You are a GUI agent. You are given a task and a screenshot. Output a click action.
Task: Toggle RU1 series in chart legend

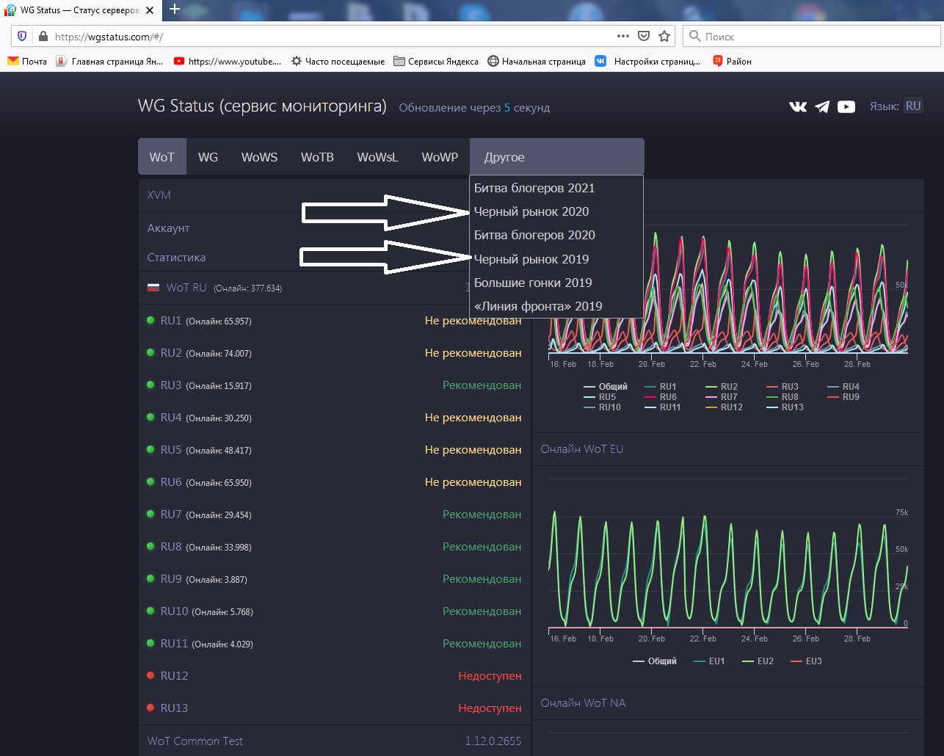tap(661, 387)
